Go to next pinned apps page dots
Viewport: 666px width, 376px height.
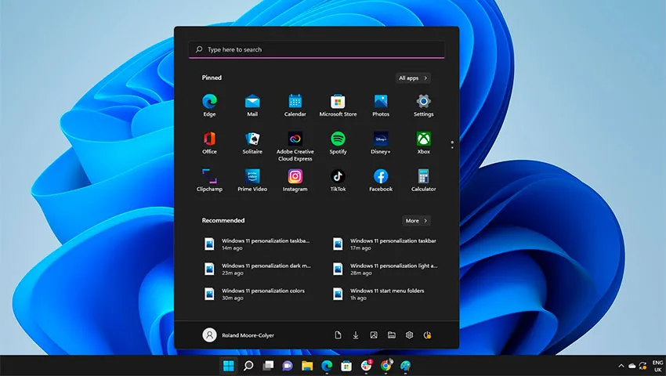452,145
